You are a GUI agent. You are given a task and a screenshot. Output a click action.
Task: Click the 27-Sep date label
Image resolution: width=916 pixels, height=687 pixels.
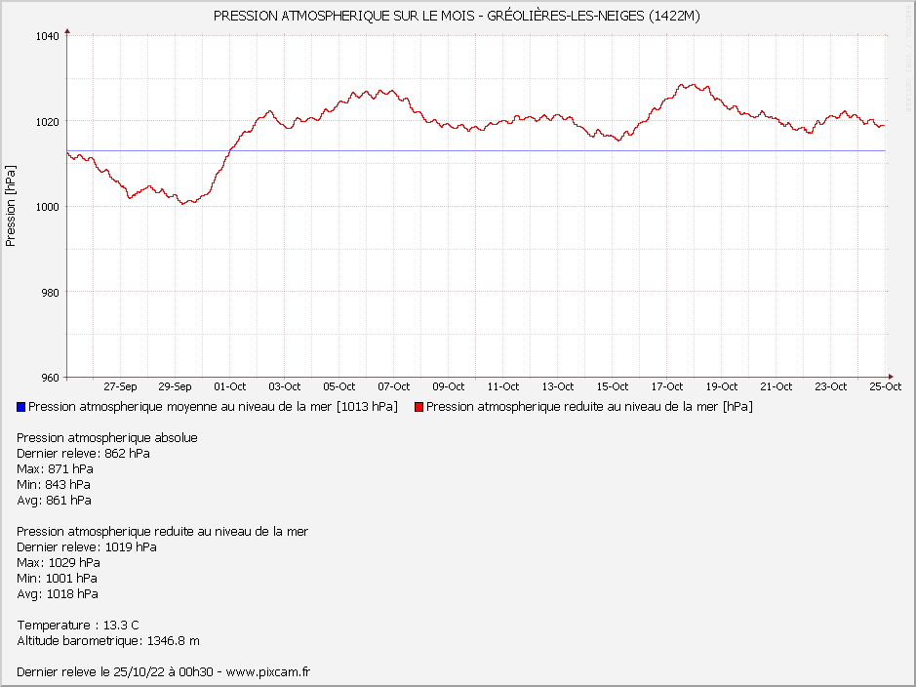click(120, 386)
